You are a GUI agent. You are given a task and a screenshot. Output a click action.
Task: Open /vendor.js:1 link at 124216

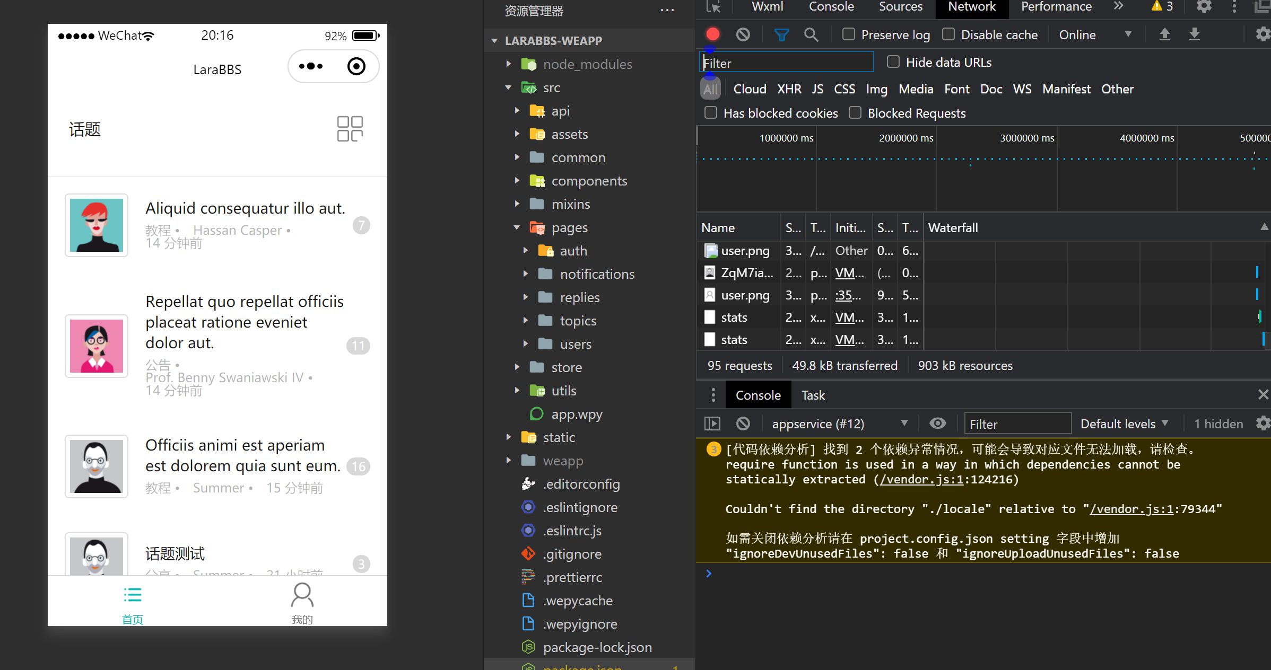point(921,479)
